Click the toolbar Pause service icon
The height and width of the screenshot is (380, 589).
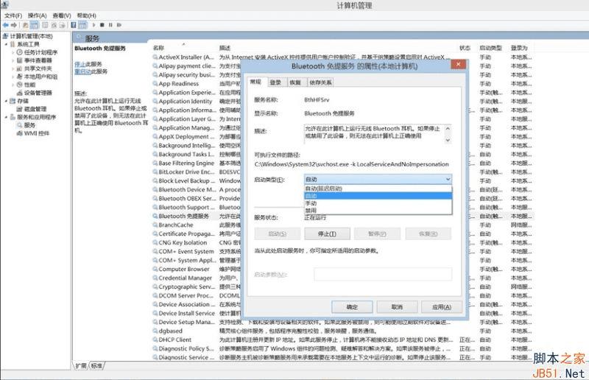(x=110, y=25)
